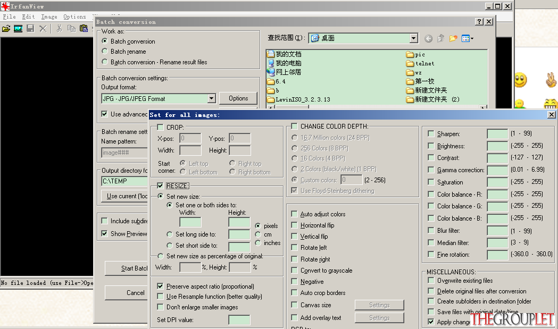This screenshot has height=329, width=558.
Task: Create a new folder with toolbar icon
Action: pos(453,38)
